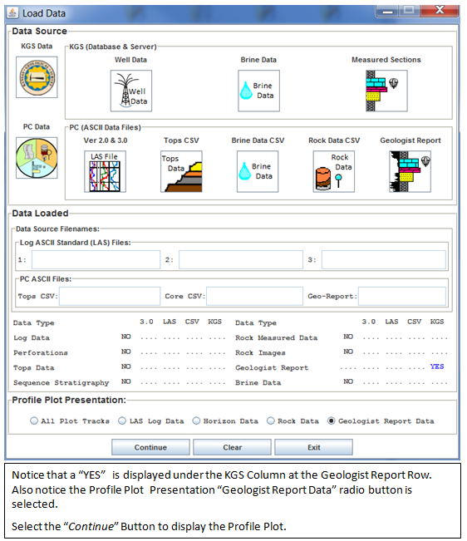The image size is (467, 541).
Task: Click the PC Data pie icon
Action: [37, 158]
